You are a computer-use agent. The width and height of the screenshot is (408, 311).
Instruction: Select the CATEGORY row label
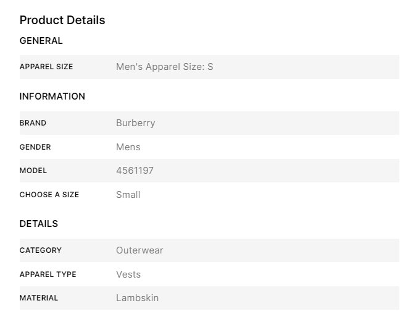(x=41, y=250)
